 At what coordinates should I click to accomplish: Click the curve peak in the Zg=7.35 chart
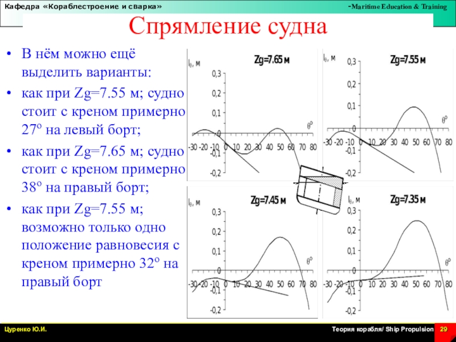(418, 221)
